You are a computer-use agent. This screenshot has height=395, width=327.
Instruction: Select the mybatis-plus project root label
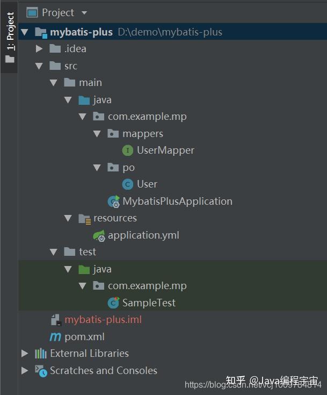click(81, 32)
